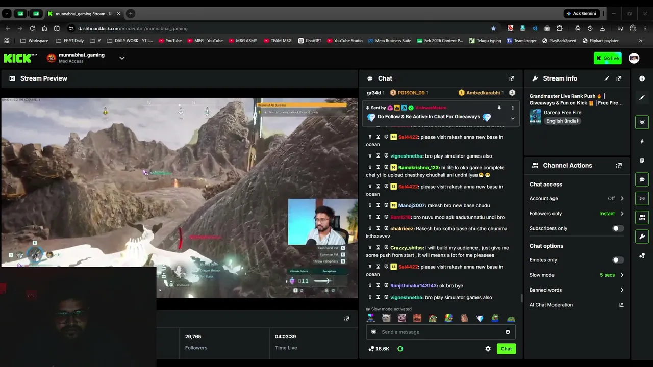Open the YouTube Studio bookmark
The height and width of the screenshot is (367, 653).
345,41
